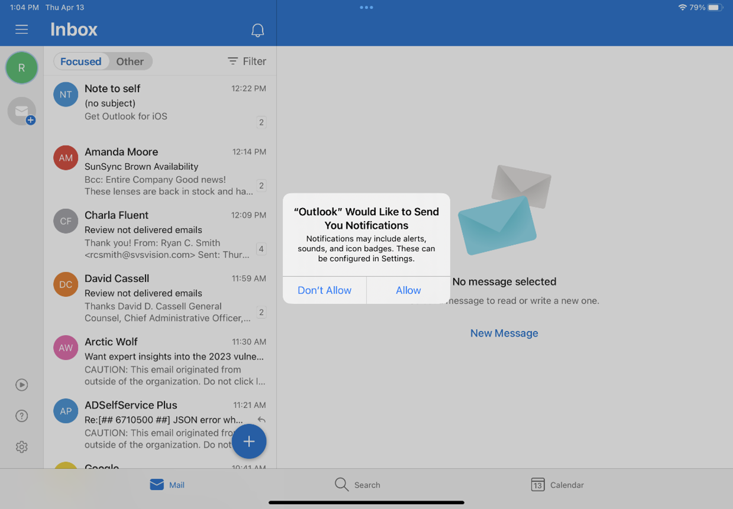Open the Filter options
Image resolution: width=733 pixels, height=509 pixels.
(x=247, y=61)
